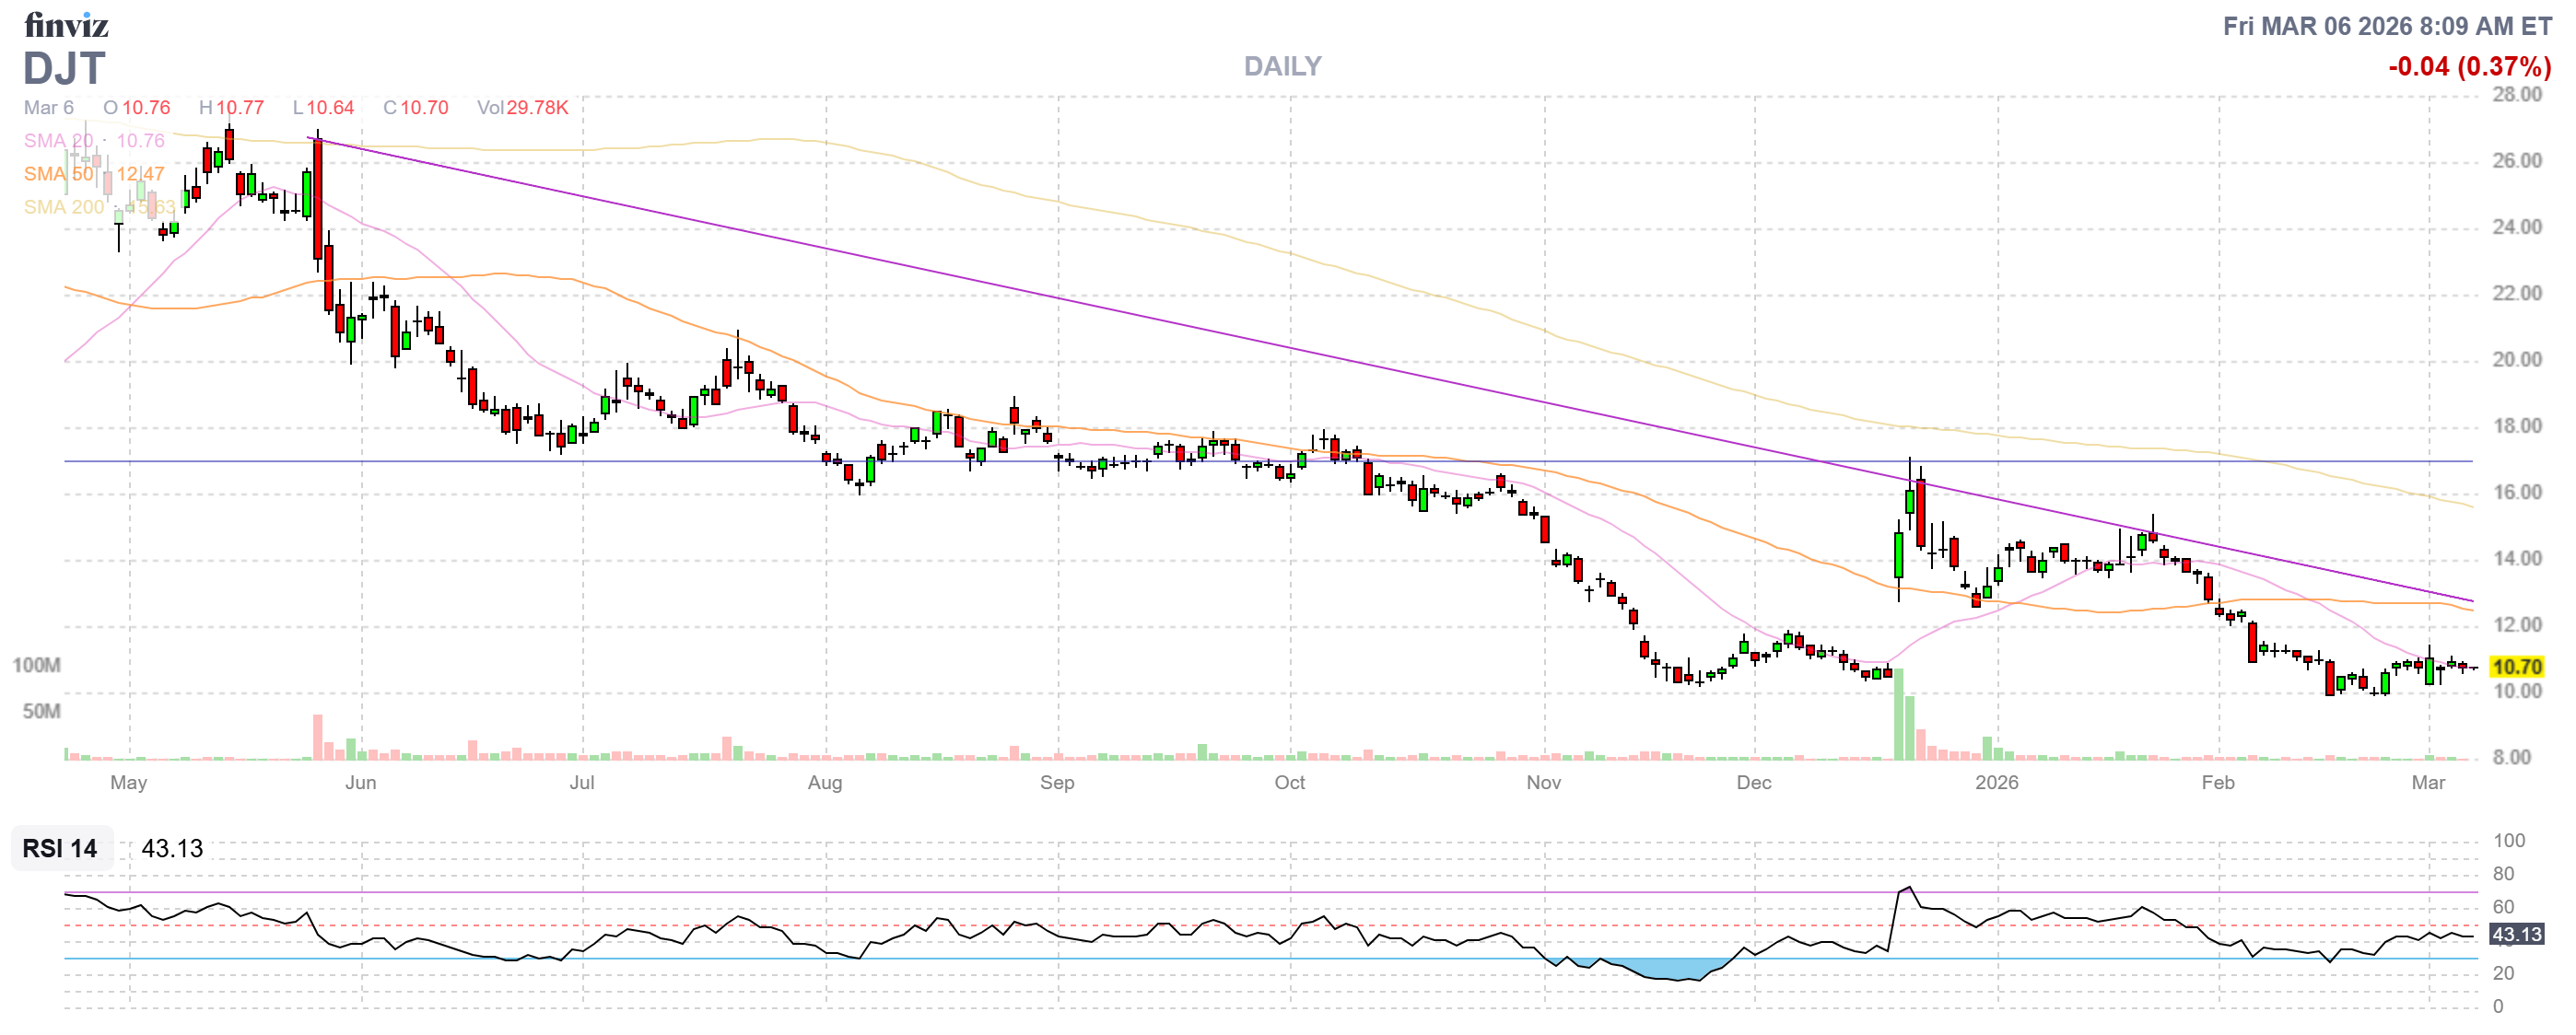Select the SMA 200 legend label
The image size is (2576, 1035).
pos(64,207)
